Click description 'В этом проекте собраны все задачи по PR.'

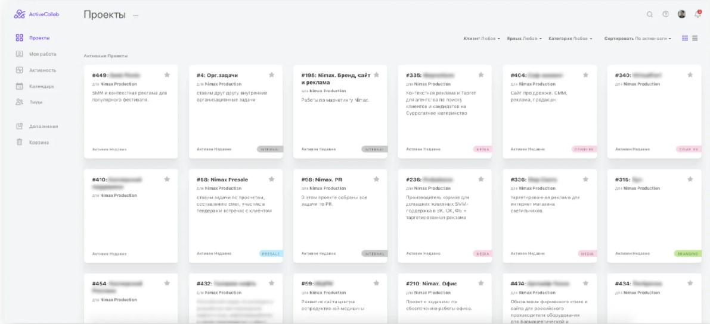click(334, 201)
